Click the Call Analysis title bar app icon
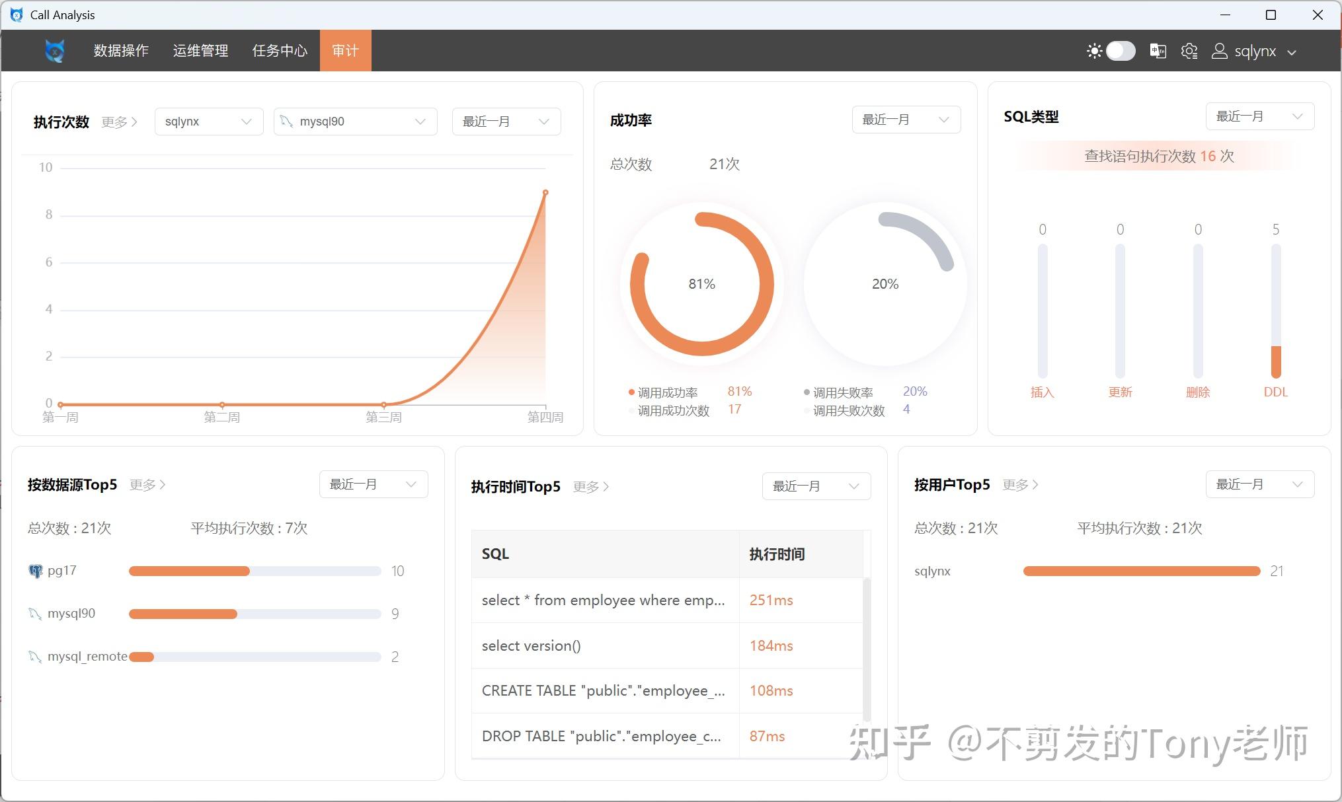The width and height of the screenshot is (1342, 802). 17,15
